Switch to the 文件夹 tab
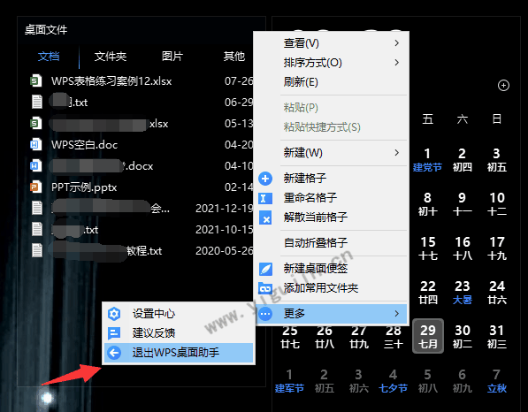The height and width of the screenshot is (412, 528). 111,57
